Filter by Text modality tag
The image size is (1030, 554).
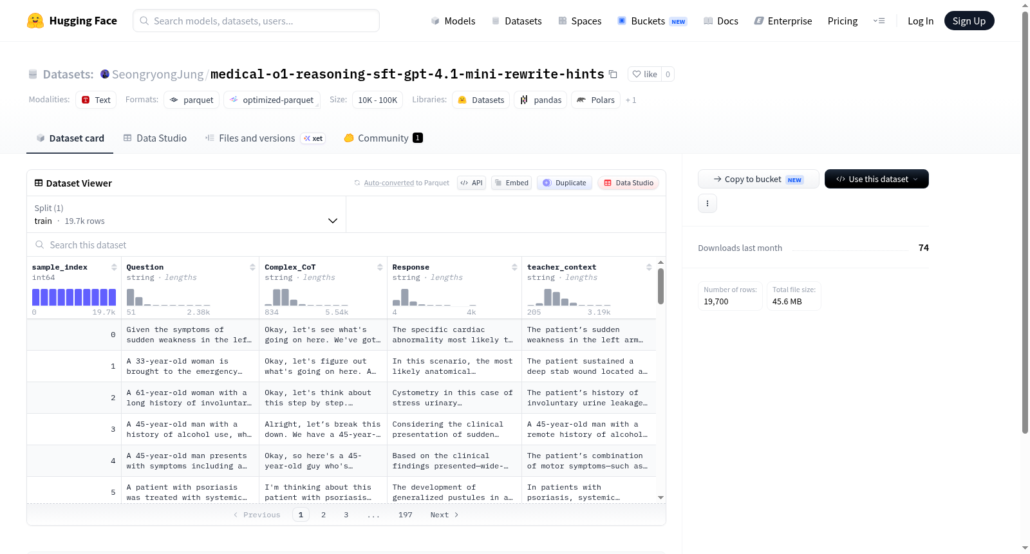click(96, 100)
